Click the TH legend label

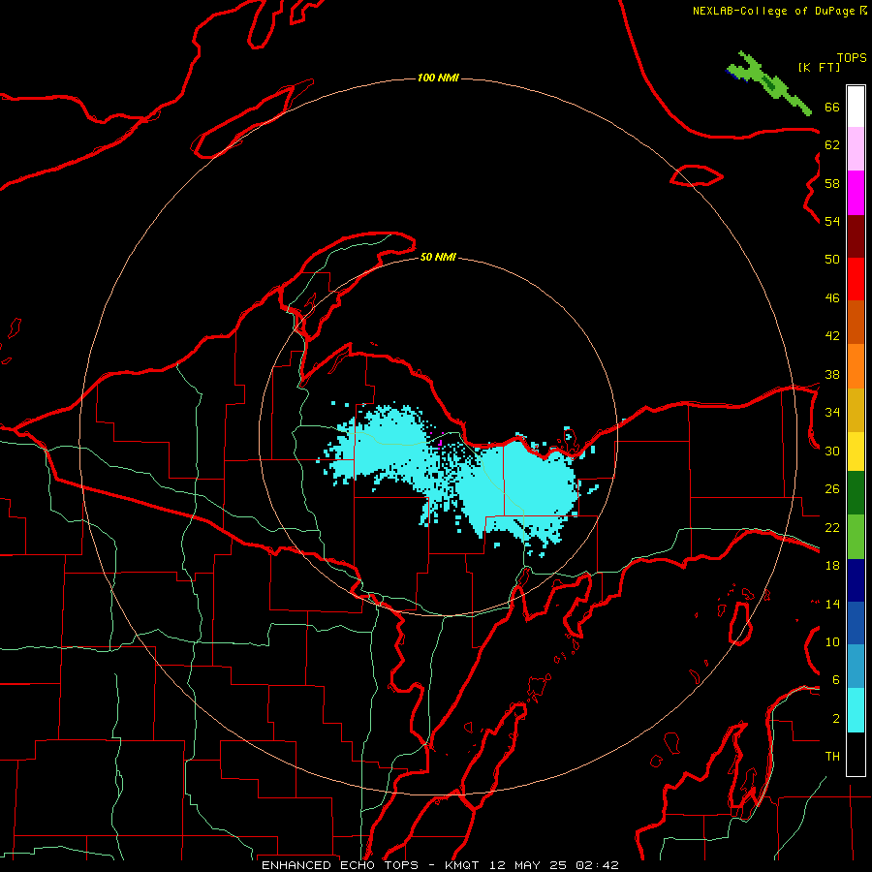tap(832, 756)
